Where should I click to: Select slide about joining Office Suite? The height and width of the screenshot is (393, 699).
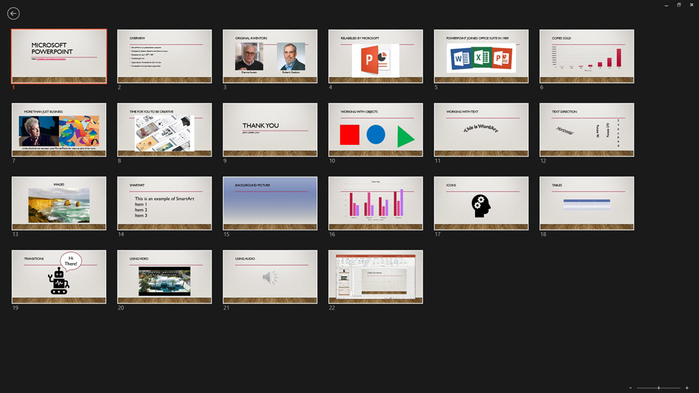(x=481, y=56)
